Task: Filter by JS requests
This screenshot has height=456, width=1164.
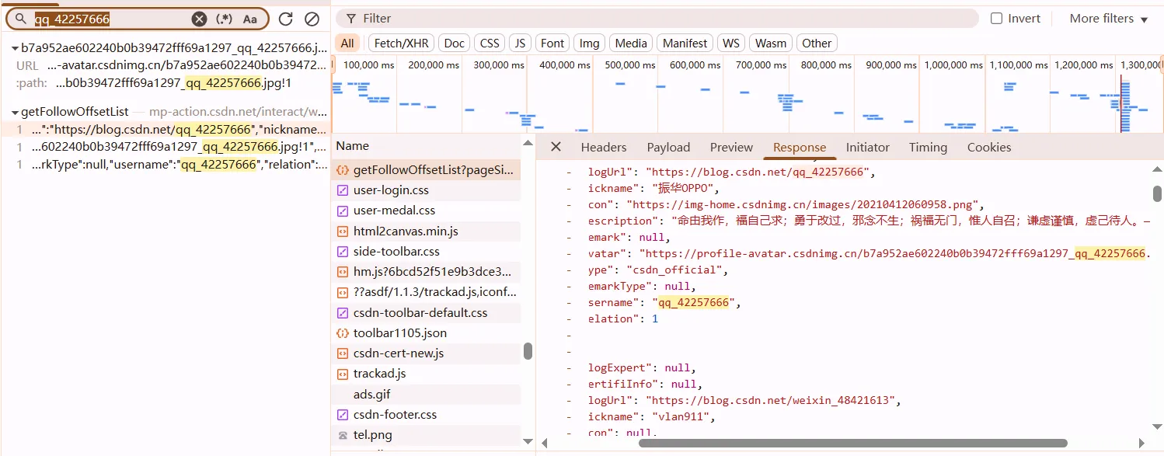Action: coord(520,44)
